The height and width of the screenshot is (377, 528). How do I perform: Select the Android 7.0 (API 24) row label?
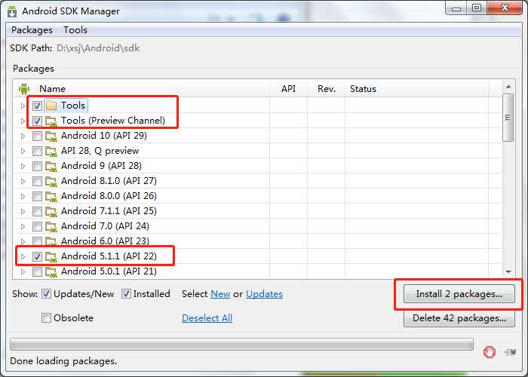click(x=105, y=226)
